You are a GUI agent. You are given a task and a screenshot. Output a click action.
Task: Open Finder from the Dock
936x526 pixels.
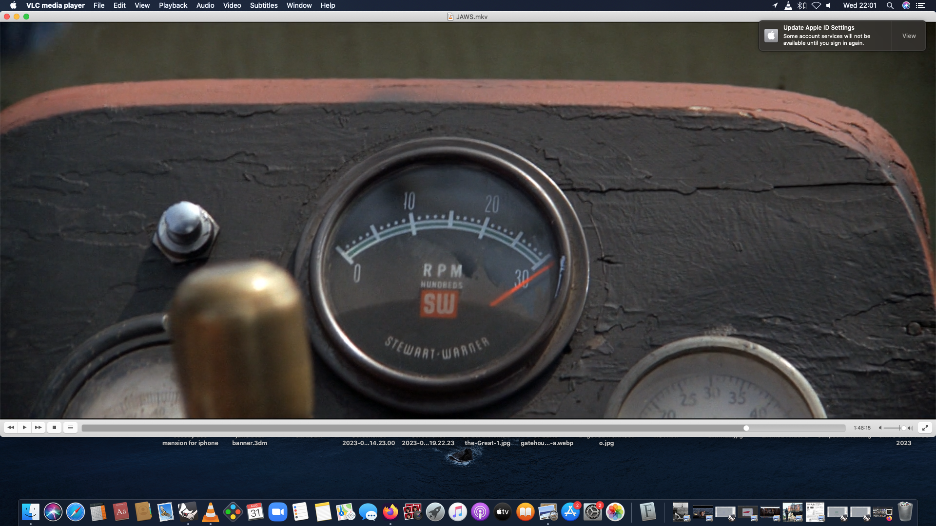coord(31,512)
